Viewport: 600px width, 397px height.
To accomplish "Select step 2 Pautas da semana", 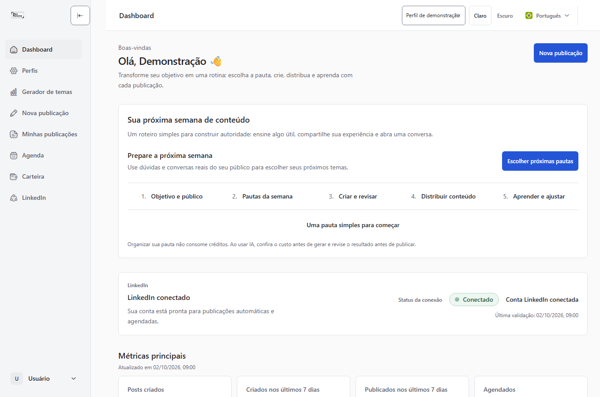I will (262, 196).
